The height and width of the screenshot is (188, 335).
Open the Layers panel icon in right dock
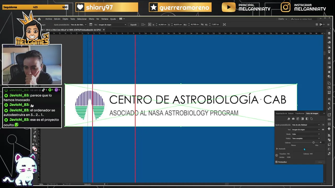329,33
